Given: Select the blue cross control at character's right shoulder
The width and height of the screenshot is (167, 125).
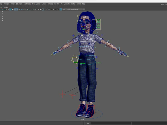Looking at the screenshot, I should pyautogui.click(x=73, y=36).
